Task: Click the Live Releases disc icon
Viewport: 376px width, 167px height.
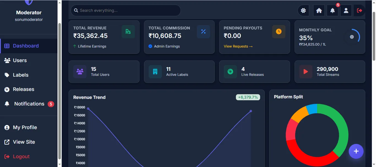Action: (230, 72)
